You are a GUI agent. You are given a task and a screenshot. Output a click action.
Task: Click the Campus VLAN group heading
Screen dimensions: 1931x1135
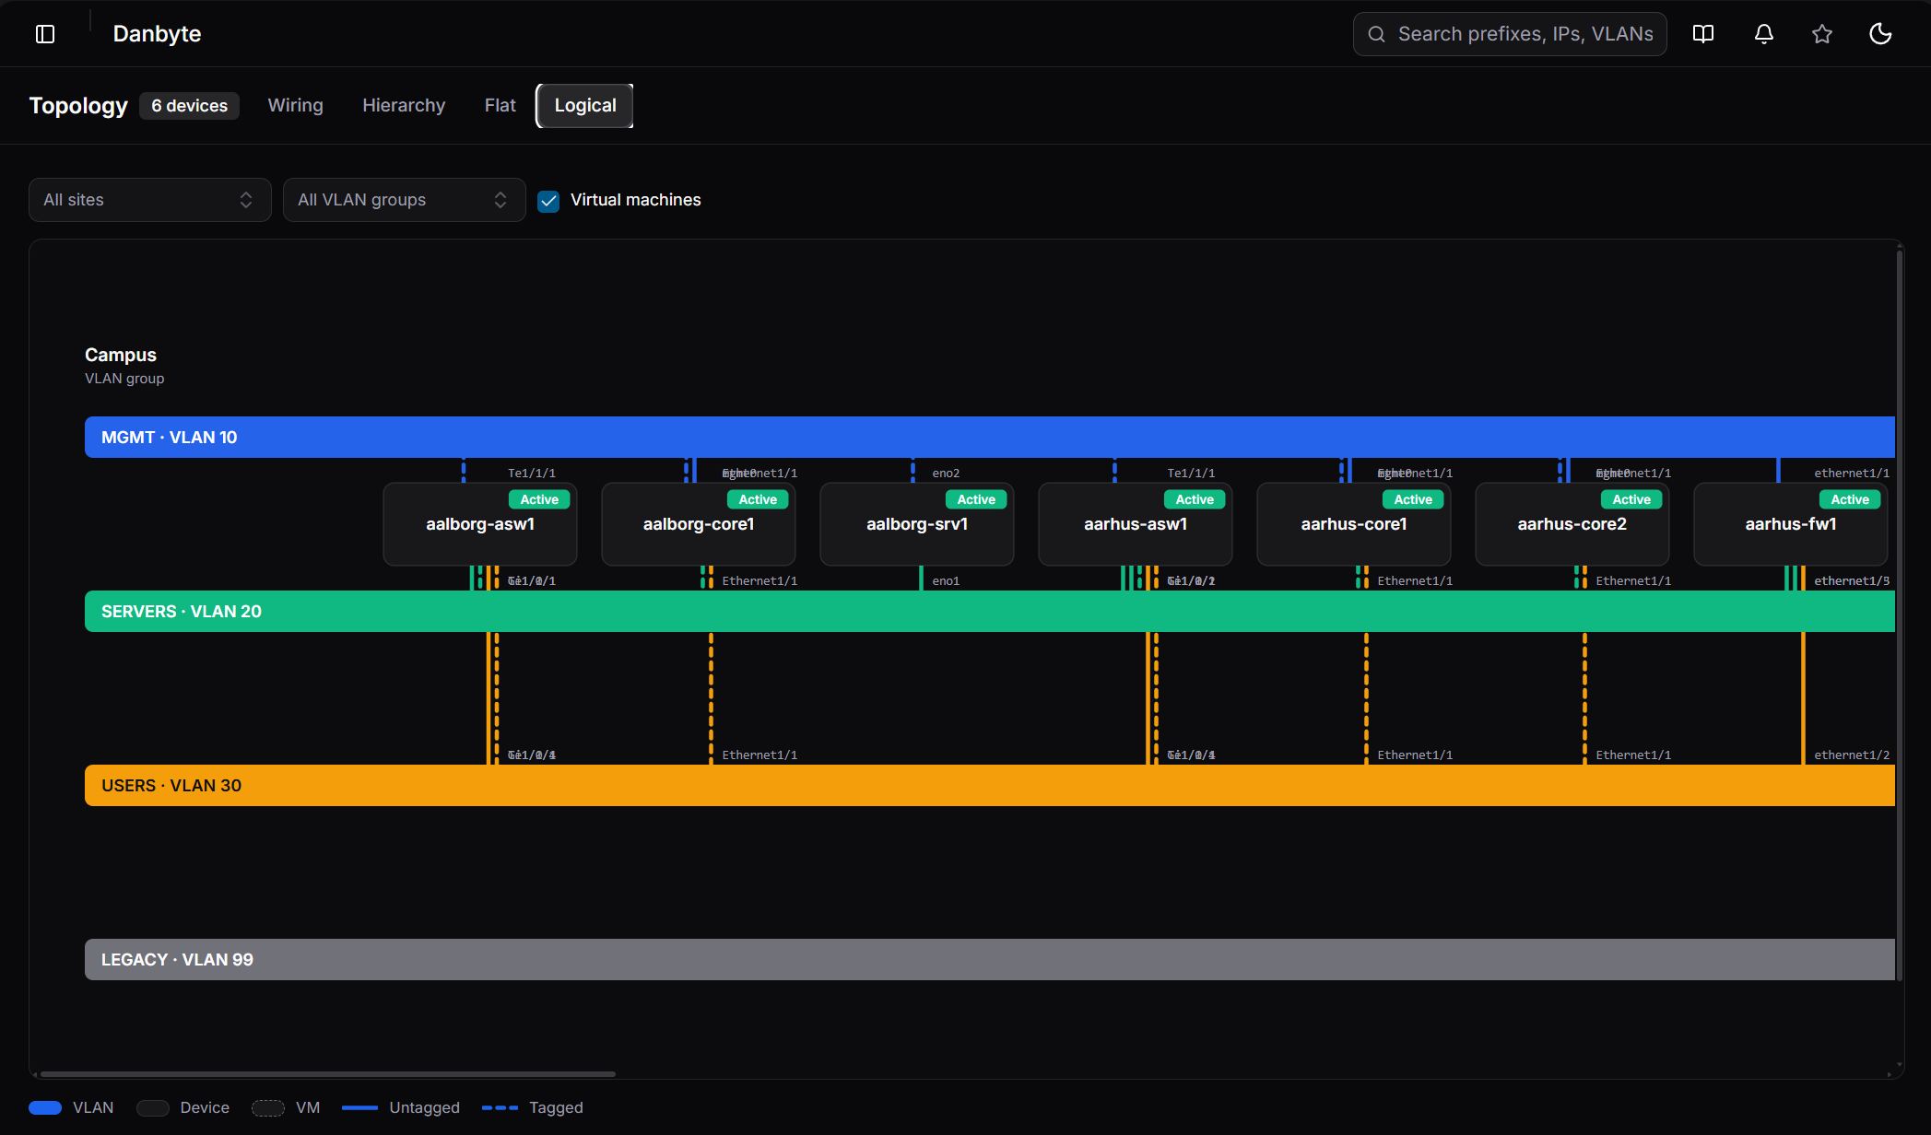tap(121, 355)
